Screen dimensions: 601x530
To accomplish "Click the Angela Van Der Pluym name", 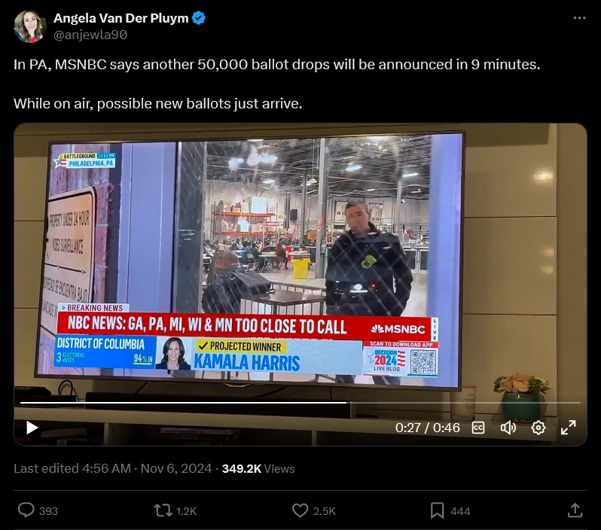I will click(121, 18).
